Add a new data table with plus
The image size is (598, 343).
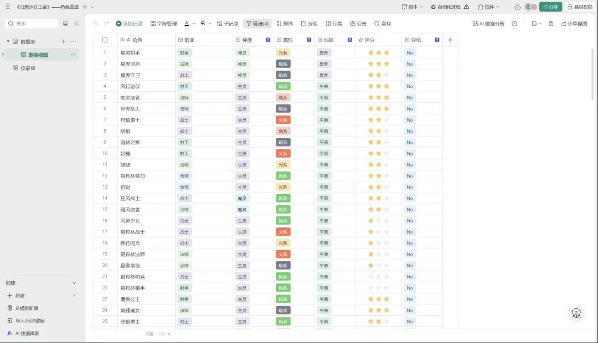click(63, 41)
